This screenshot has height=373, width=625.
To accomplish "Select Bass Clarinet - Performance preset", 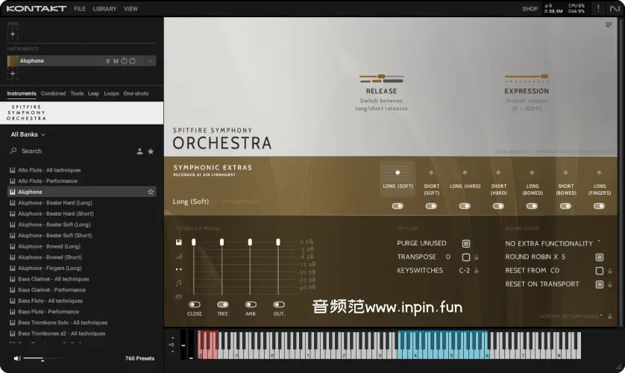I will click(x=51, y=290).
